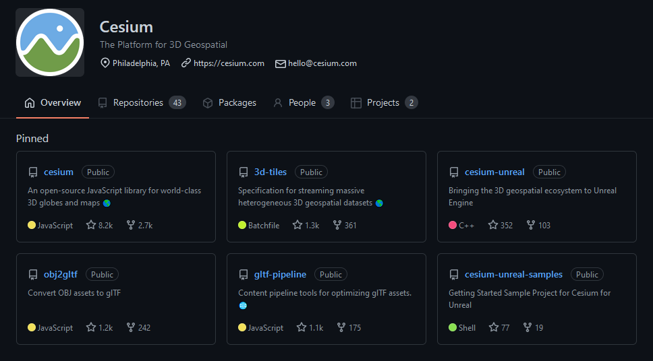
Task: Click the location pin icon near Philadelphia
Action: click(105, 63)
